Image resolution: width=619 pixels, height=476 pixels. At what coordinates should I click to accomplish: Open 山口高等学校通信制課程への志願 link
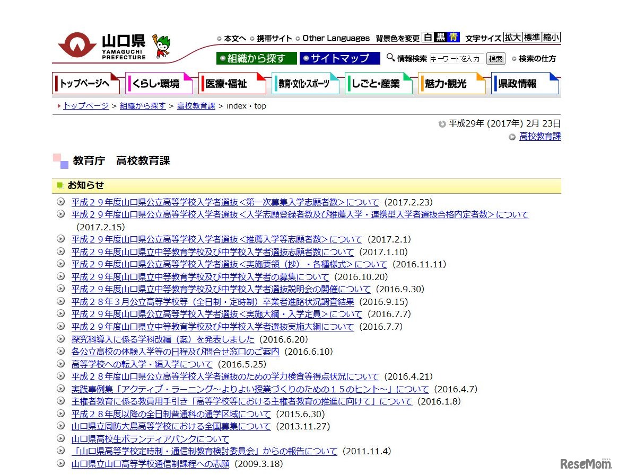(151, 463)
